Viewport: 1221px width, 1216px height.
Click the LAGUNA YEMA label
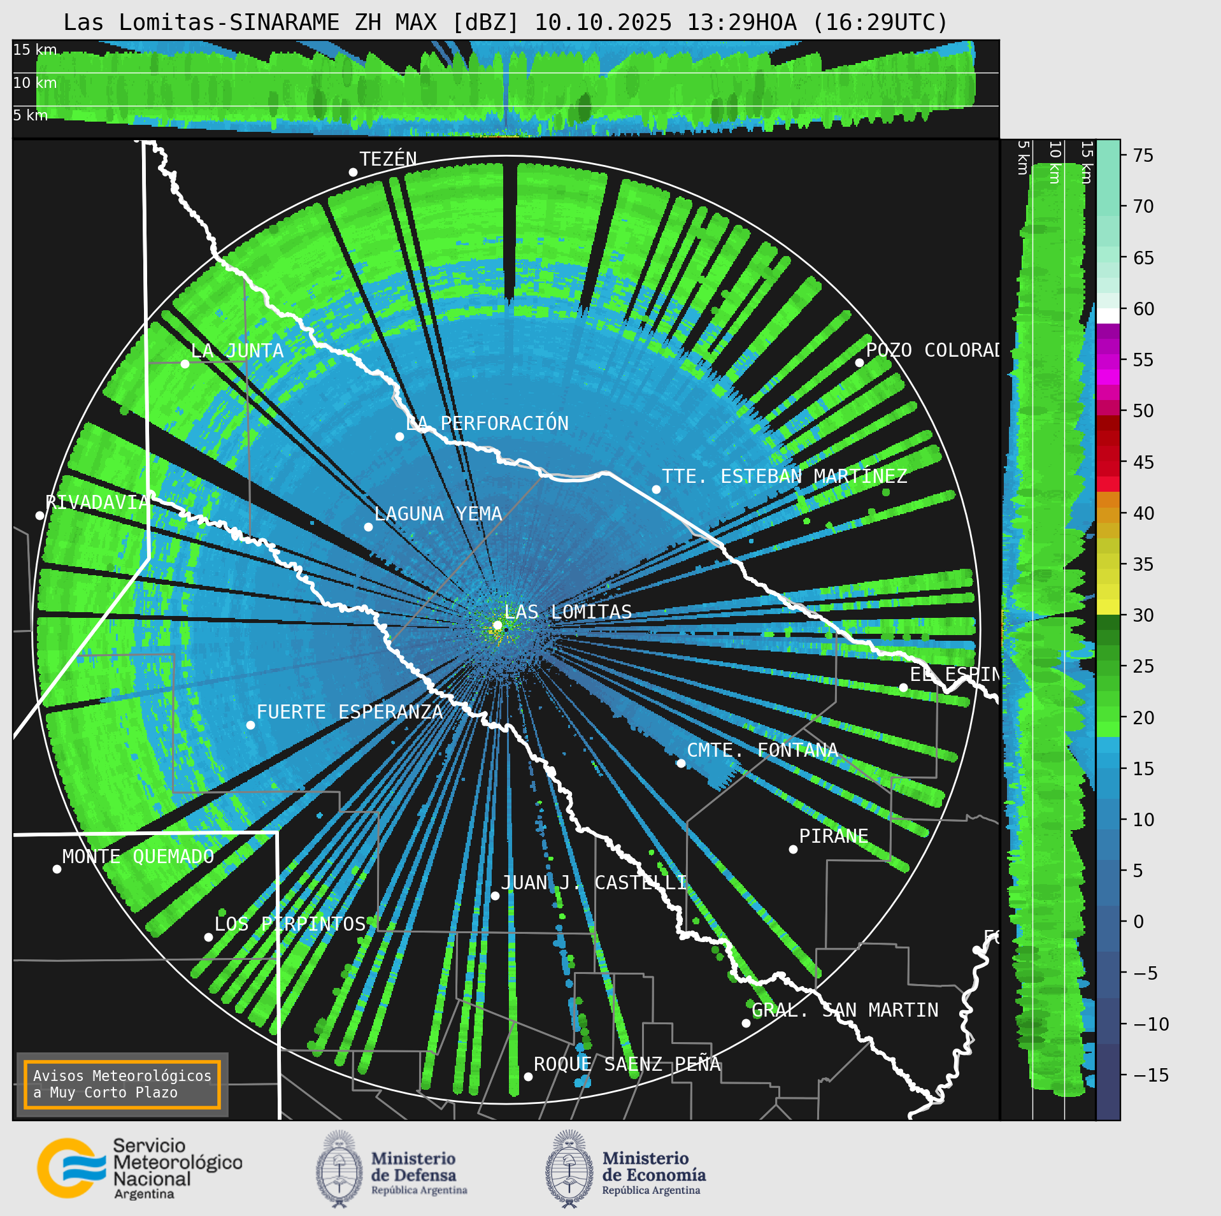tap(438, 514)
